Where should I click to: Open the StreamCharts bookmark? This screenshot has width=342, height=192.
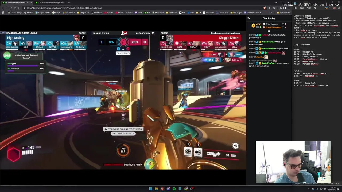(222, 13)
